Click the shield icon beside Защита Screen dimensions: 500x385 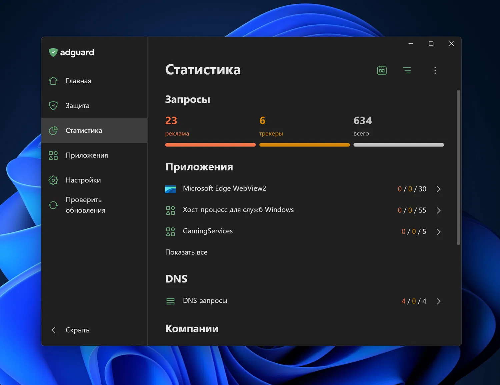tap(53, 106)
